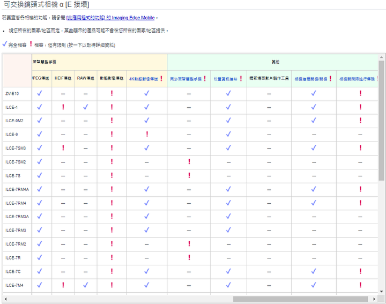Click the 精彩場面影片製作工具 column header
This screenshot has width=386, height=304.
(269, 79)
